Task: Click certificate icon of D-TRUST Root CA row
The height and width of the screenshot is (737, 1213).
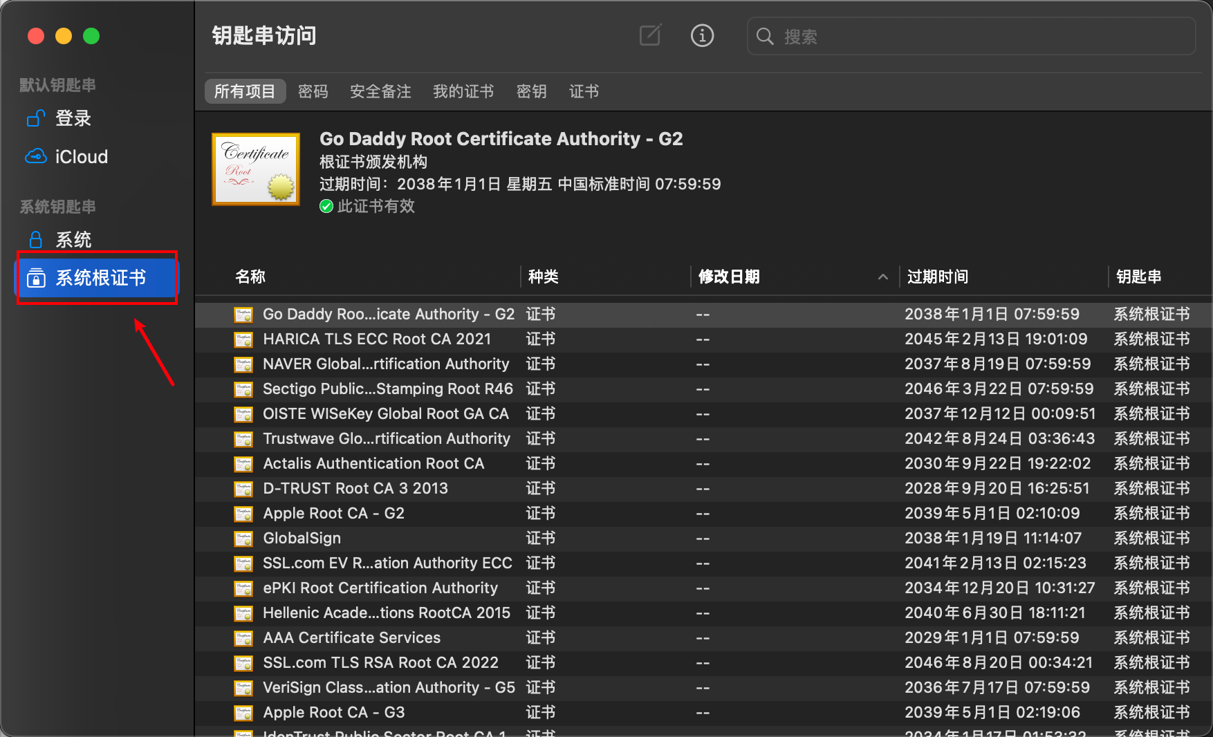Action: pyautogui.click(x=243, y=489)
